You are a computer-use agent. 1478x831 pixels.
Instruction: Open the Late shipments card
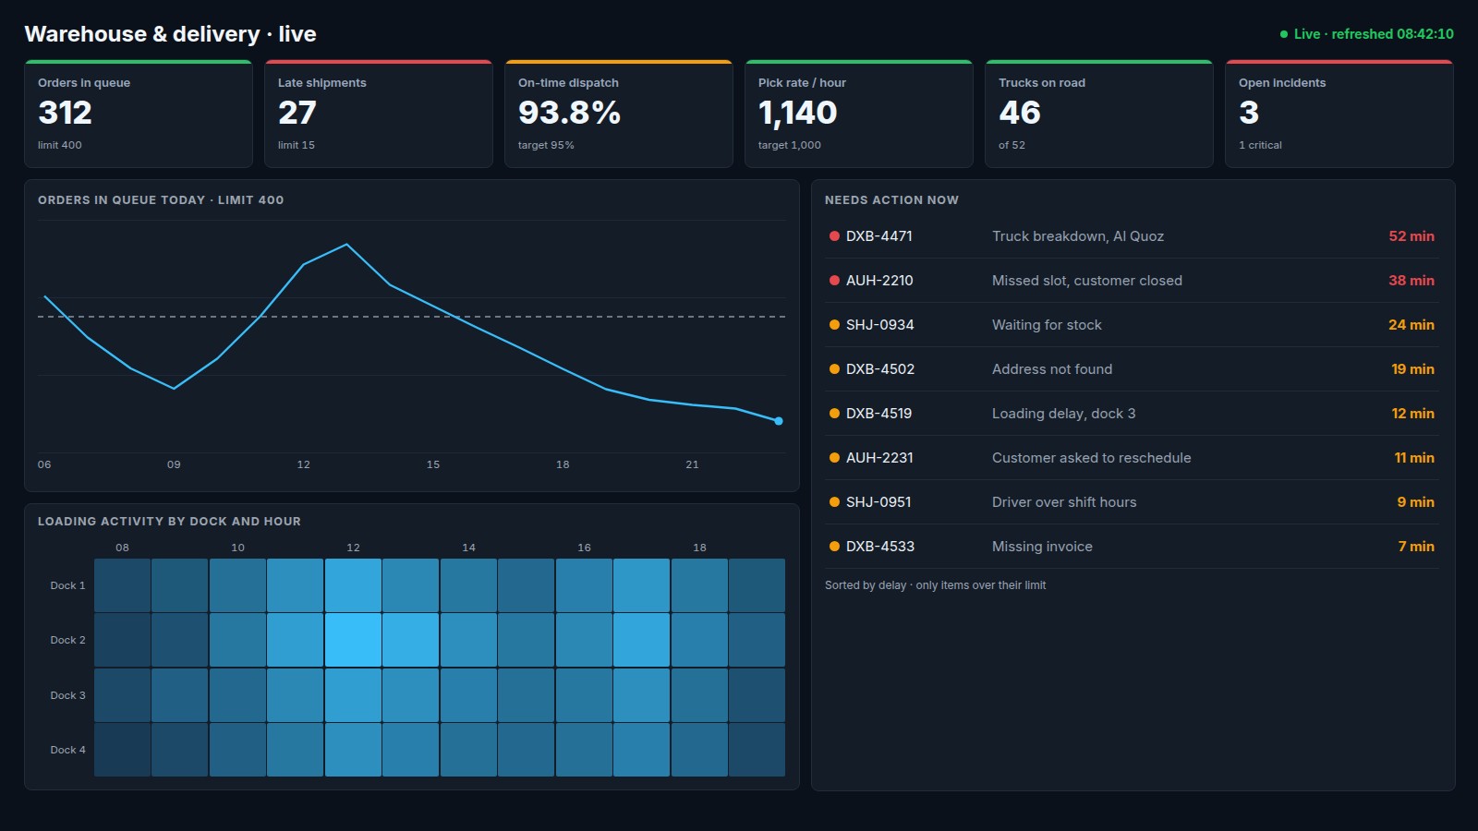379,114
